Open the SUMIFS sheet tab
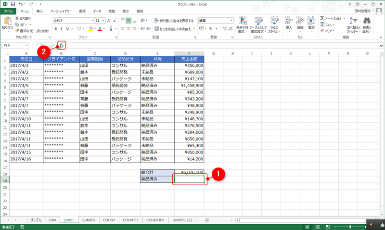This screenshot has height=230, width=385. coord(89,220)
